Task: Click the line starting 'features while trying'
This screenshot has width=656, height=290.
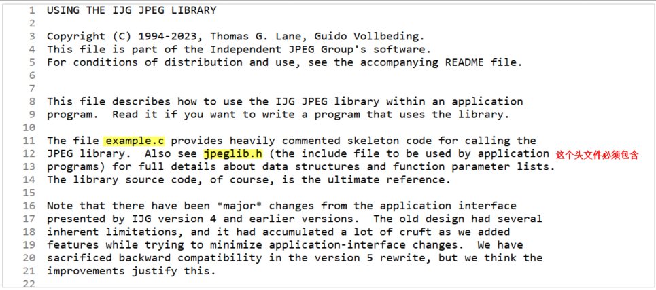Action: coord(284,245)
